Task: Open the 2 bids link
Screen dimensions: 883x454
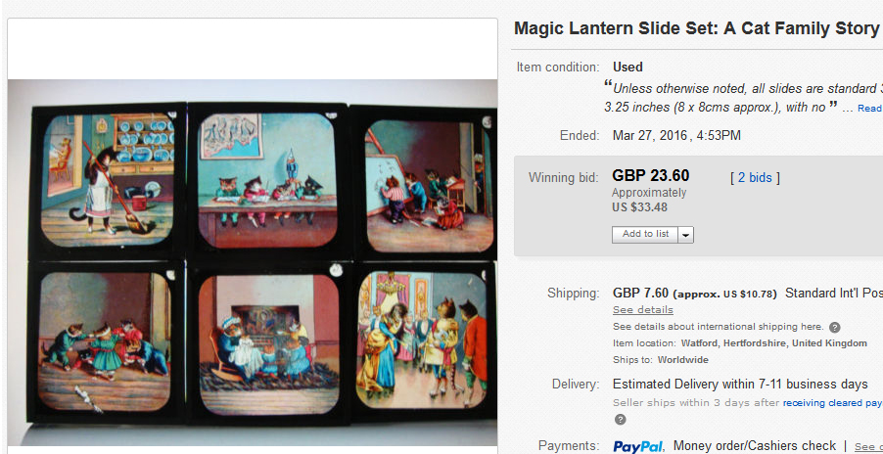Action: click(755, 178)
